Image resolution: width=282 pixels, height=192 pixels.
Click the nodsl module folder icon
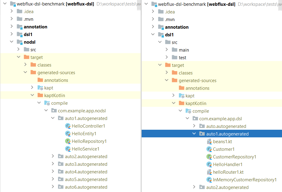[20, 42]
